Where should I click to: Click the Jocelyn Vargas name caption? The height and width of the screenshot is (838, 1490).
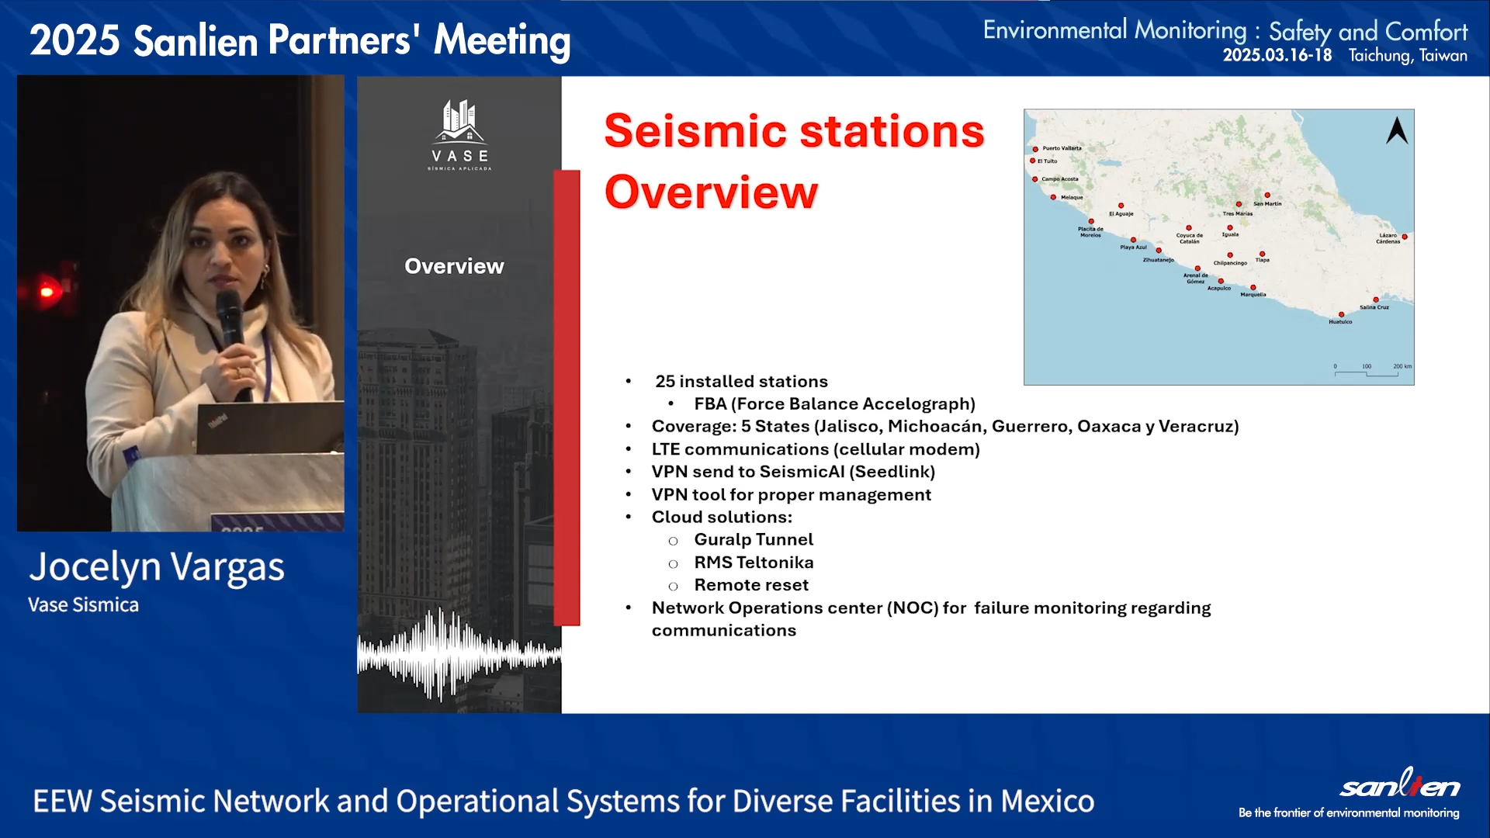157,567
